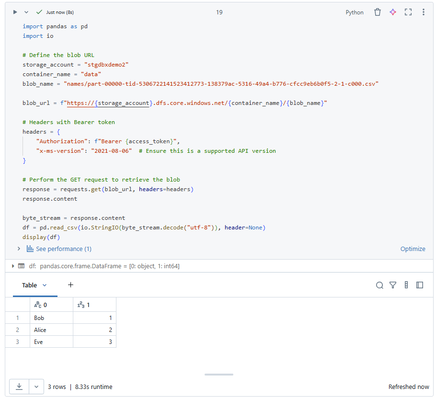Viewport: 436px width, 399px height.
Task: Run the notebook cell
Action: [15, 12]
